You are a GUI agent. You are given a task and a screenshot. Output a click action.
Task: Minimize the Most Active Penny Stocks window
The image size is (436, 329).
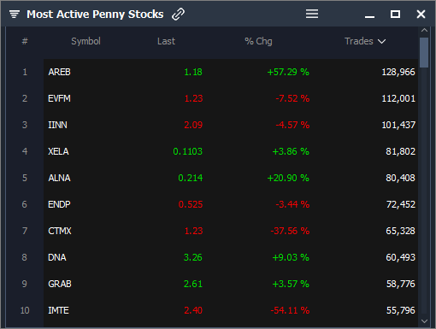point(369,17)
